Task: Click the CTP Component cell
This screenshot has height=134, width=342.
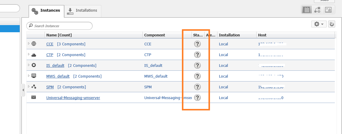Action: (x=148, y=55)
